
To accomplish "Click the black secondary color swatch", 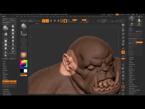I will [x=22, y=71].
